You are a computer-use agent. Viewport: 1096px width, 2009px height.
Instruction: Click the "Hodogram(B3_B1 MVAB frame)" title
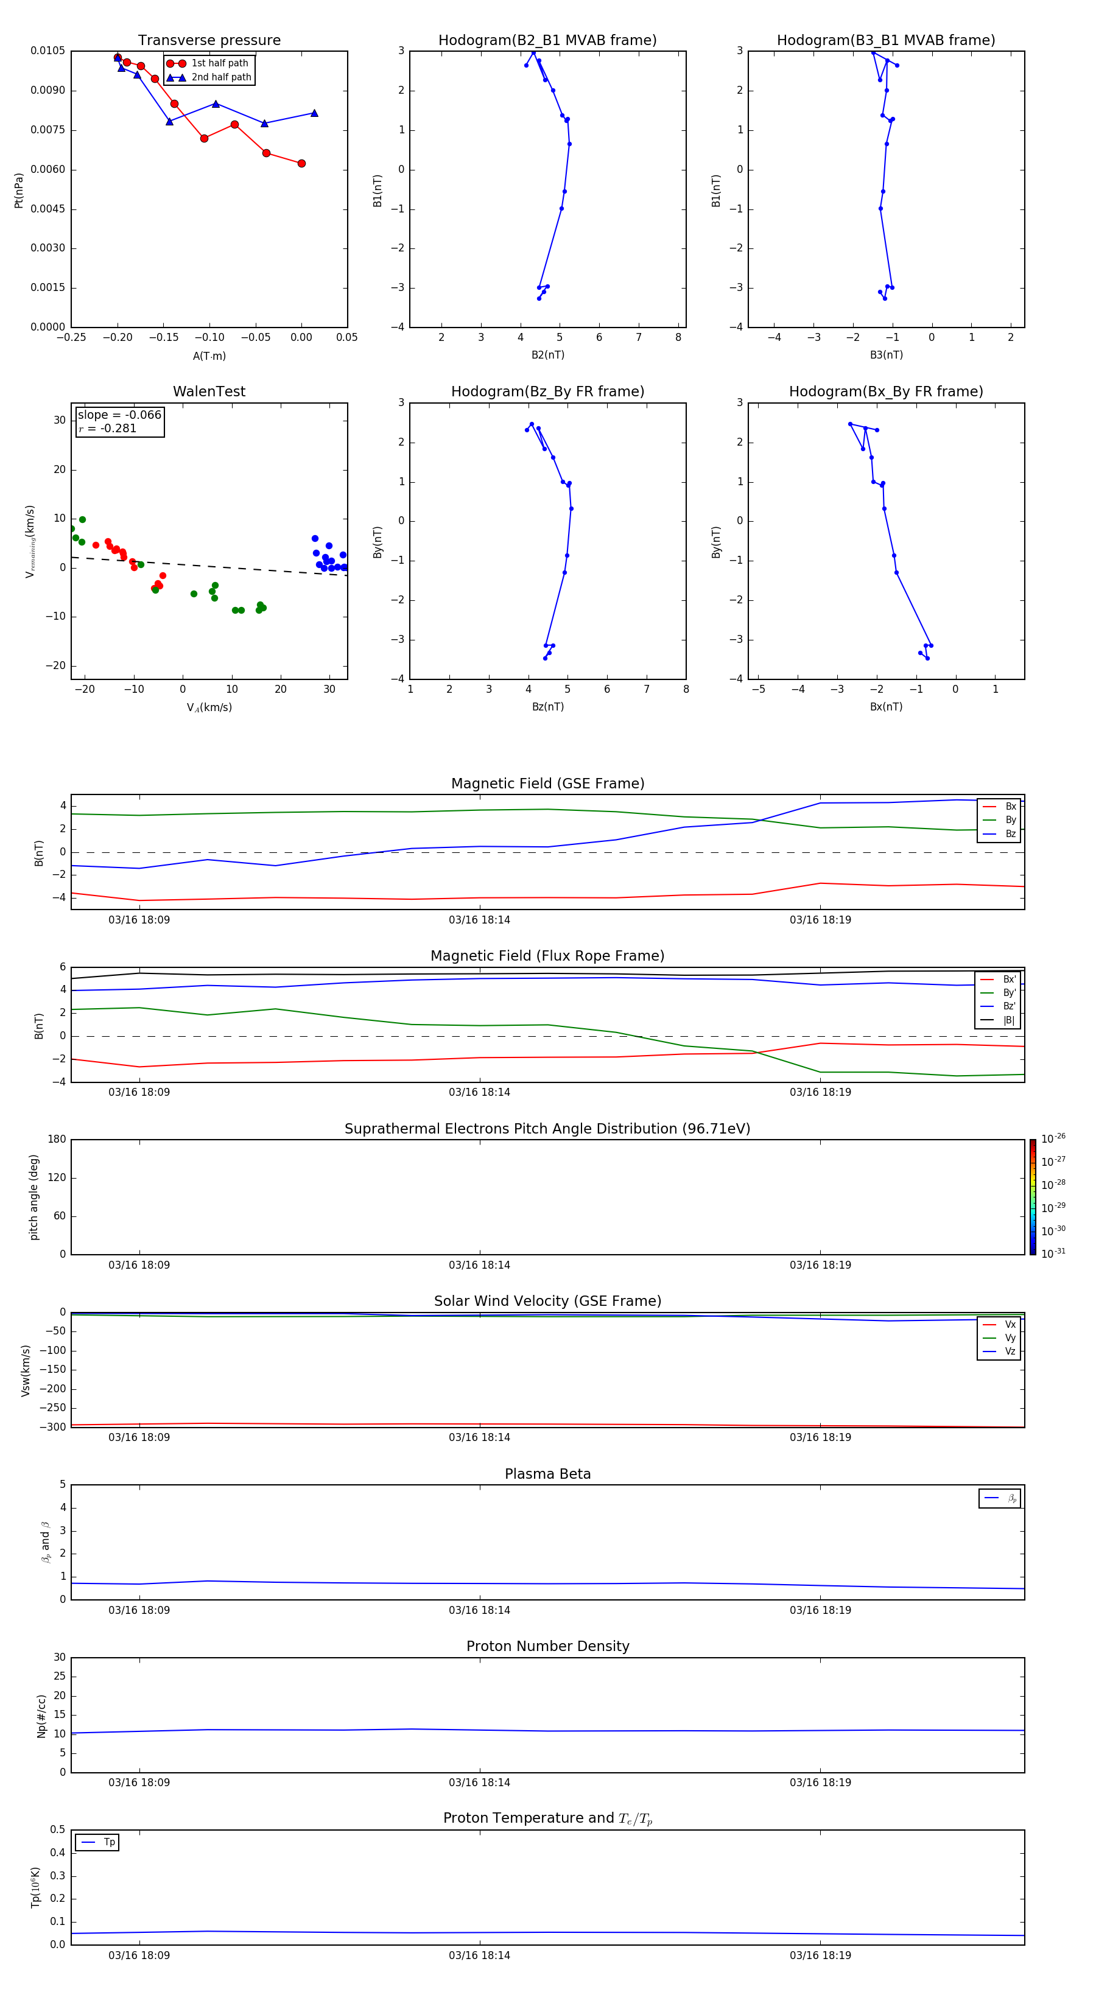pos(886,41)
